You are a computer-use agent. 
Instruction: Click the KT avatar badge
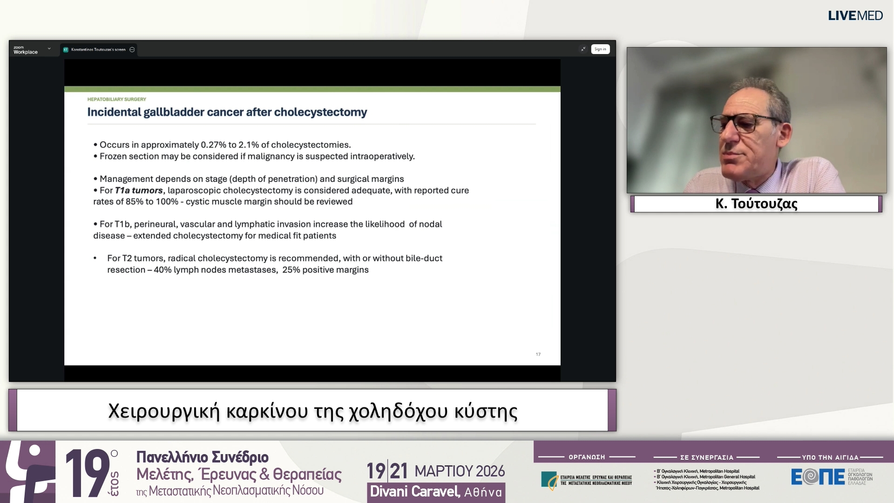tap(66, 49)
